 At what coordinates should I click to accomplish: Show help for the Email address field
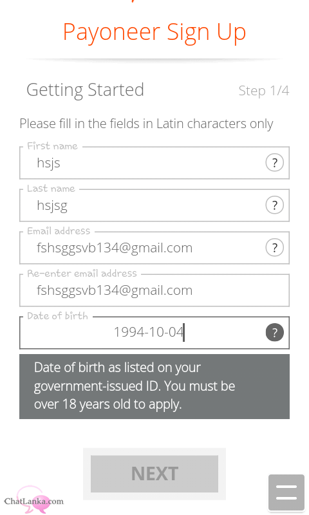pos(274,247)
